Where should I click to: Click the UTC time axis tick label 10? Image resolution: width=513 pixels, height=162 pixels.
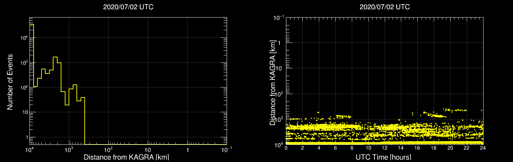[368, 148]
